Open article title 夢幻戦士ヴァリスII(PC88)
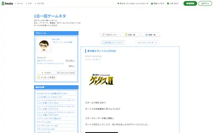The width and height of the screenshot is (213, 133). 102,51
